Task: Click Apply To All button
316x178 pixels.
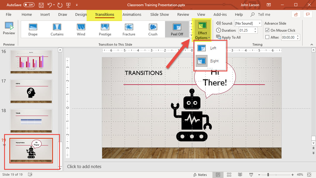Action: pyautogui.click(x=228, y=37)
